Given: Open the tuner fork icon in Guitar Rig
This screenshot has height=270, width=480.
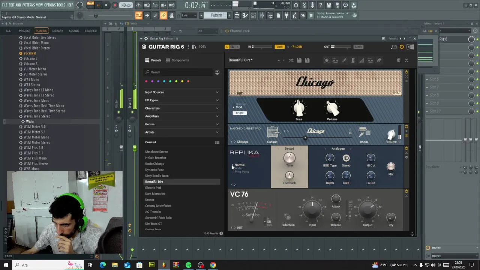Looking at the screenshot, I should [x=344, y=60].
